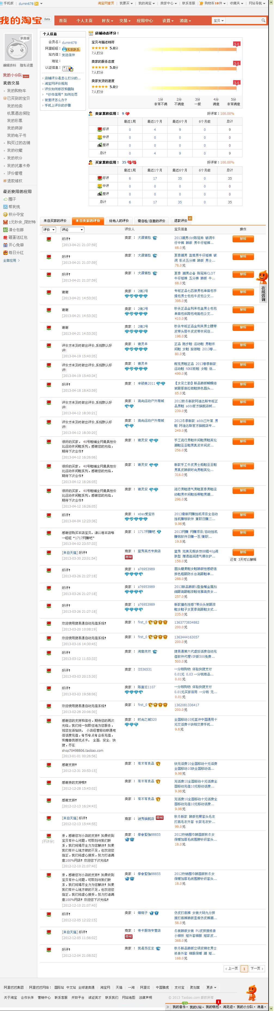The width and height of the screenshot is (274, 1011).
Task: Click 解释 button for first review row
Action: click(x=243, y=239)
